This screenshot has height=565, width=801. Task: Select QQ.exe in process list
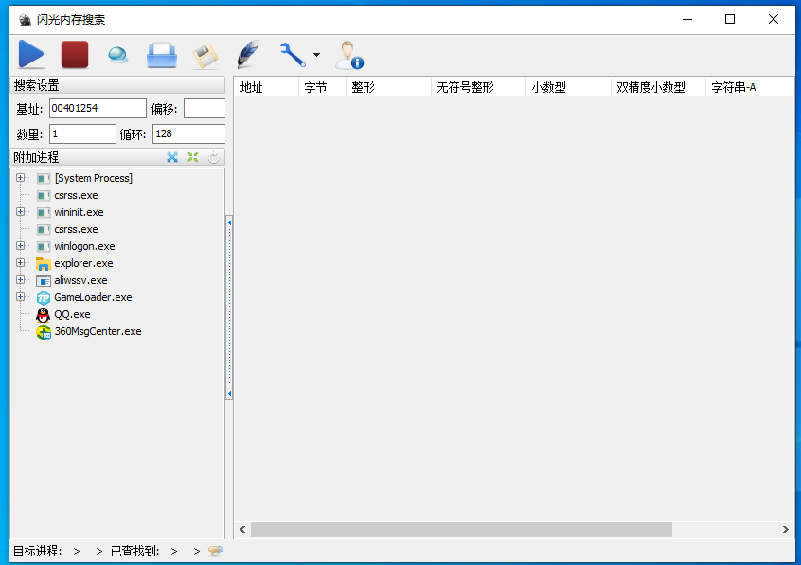point(72,314)
